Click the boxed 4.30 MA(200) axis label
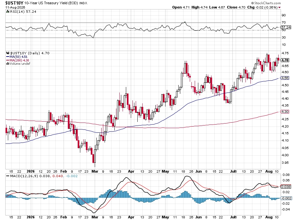The height and width of the screenshot is (220, 295). (285, 111)
